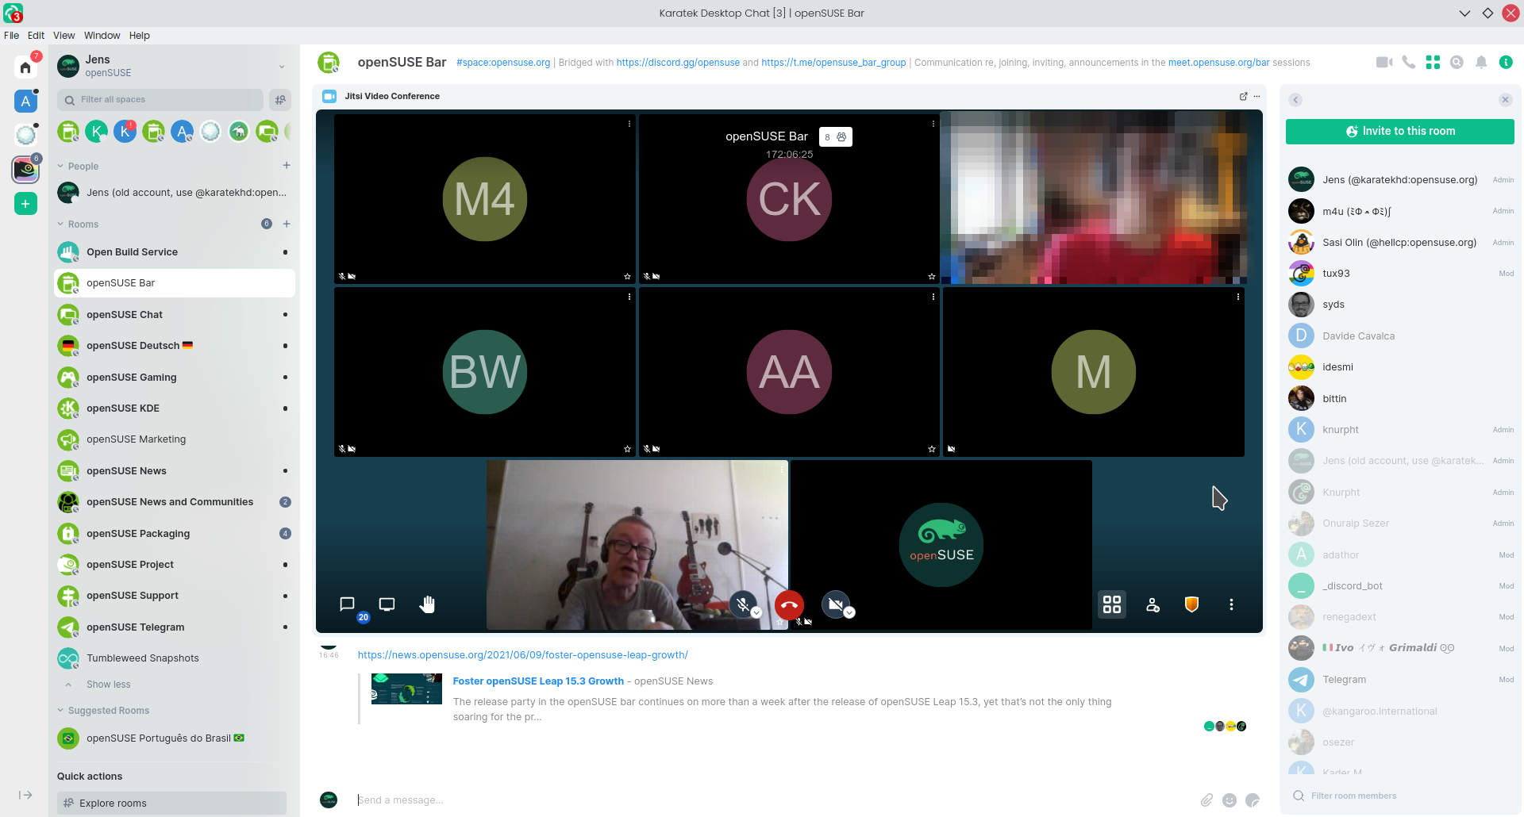Pop out the Jitsi widget

(1244, 96)
